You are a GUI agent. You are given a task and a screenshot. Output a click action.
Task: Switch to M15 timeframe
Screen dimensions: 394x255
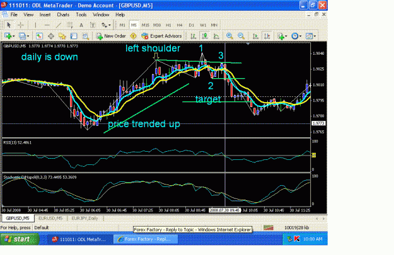(145, 25)
